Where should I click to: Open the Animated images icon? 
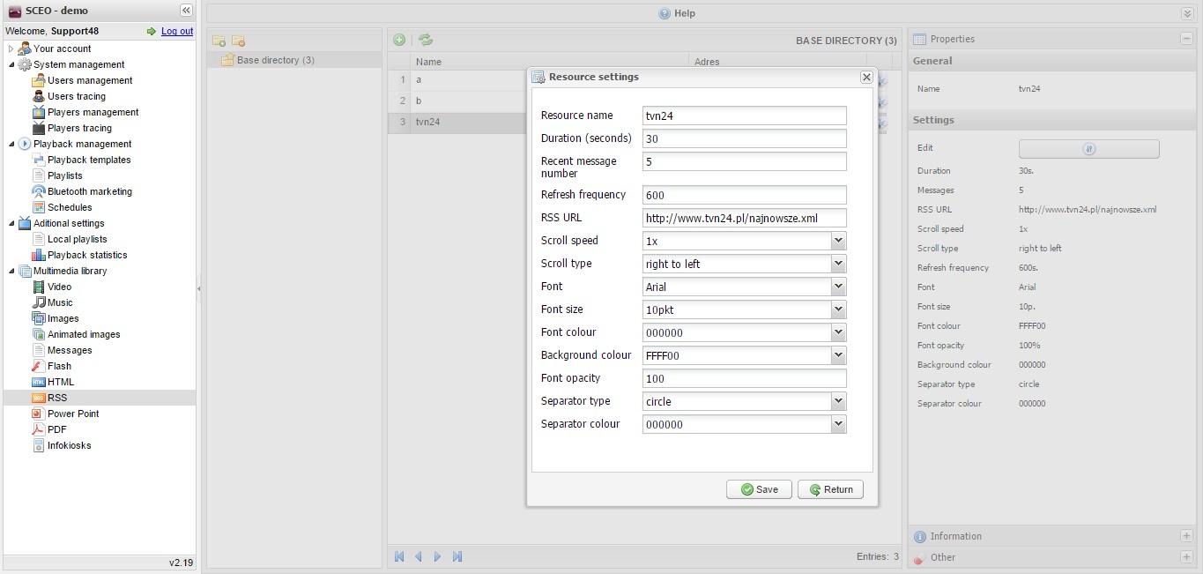tap(39, 334)
